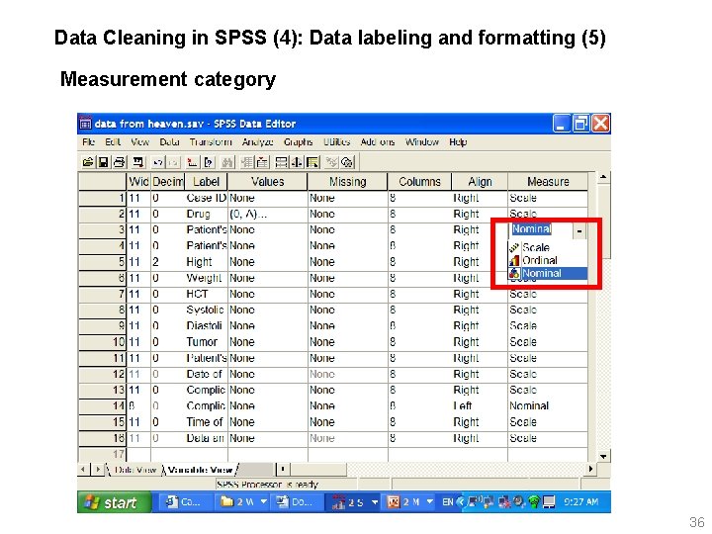The image size is (712, 534).
Task: Open the Help menu
Action: pos(458,142)
